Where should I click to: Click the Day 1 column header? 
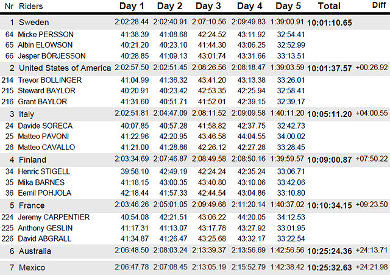click(x=132, y=6)
